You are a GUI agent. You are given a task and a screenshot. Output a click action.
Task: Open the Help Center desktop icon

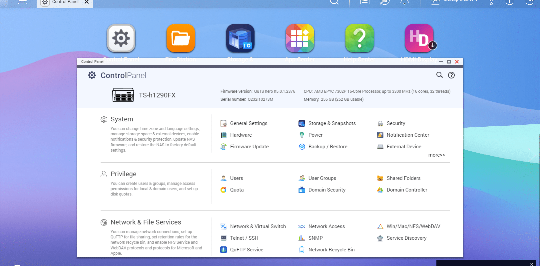[x=359, y=38]
